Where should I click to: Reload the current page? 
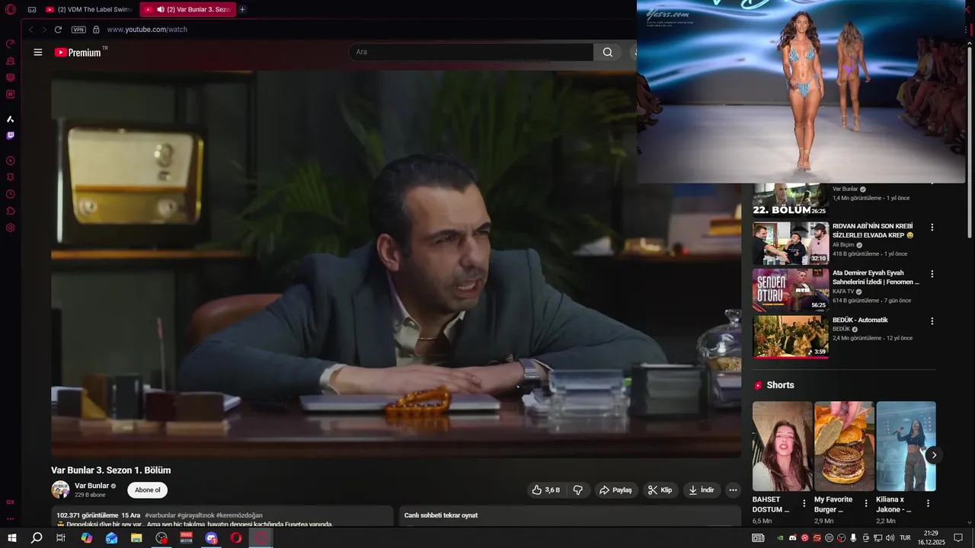[x=58, y=30]
